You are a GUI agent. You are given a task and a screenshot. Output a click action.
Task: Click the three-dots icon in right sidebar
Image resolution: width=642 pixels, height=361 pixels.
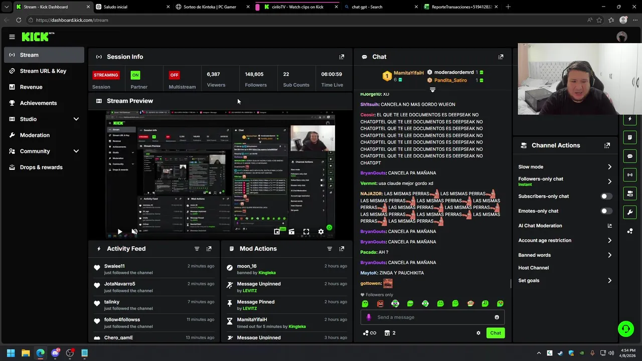click(x=630, y=231)
